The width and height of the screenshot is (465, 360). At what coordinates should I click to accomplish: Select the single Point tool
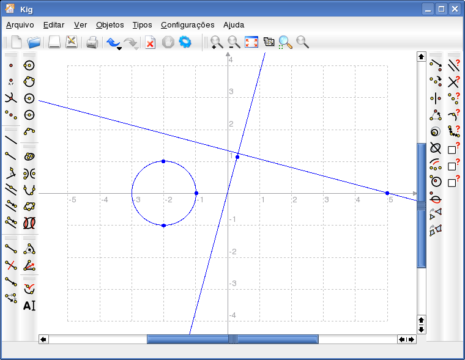[11, 65]
